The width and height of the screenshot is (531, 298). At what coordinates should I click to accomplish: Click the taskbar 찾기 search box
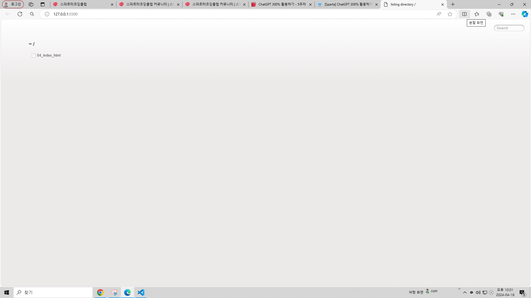pos(53,292)
